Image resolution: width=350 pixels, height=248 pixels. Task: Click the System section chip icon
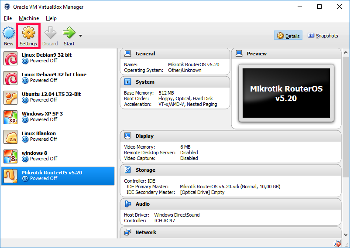pos(128,82)
